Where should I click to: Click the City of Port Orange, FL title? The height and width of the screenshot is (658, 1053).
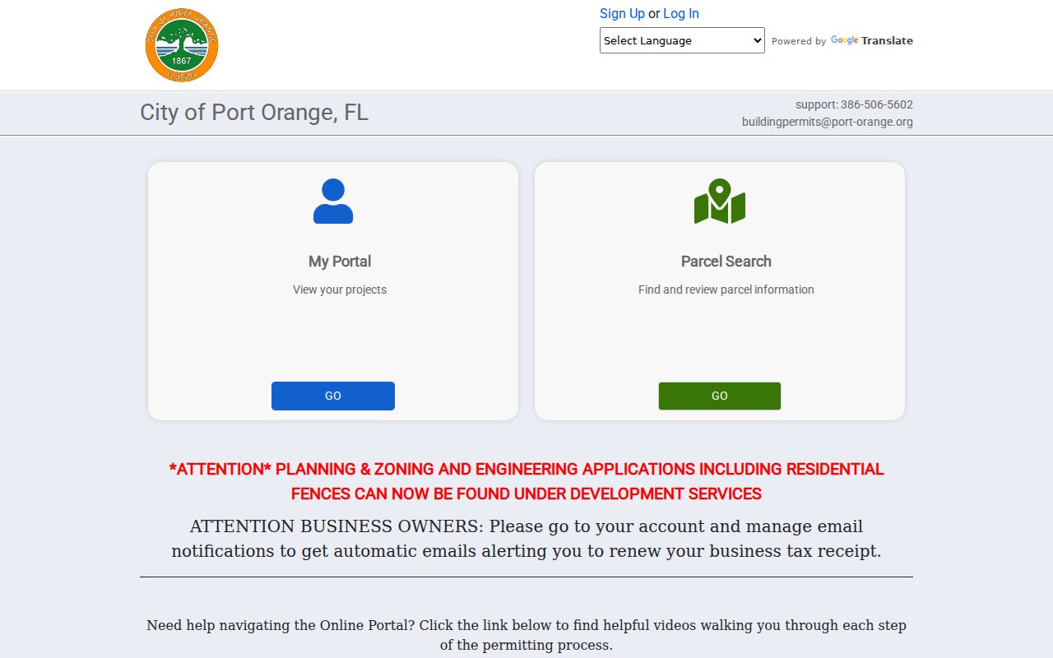click(254, 113)
